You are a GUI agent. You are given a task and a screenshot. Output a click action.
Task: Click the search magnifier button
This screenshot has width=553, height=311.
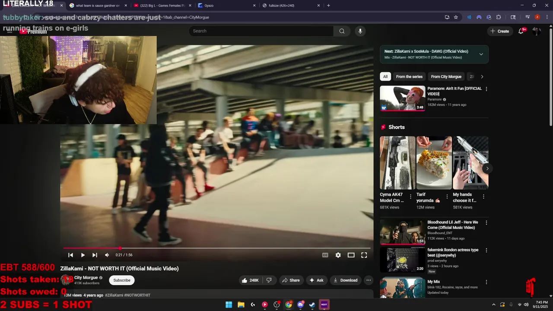pos(342,31)
